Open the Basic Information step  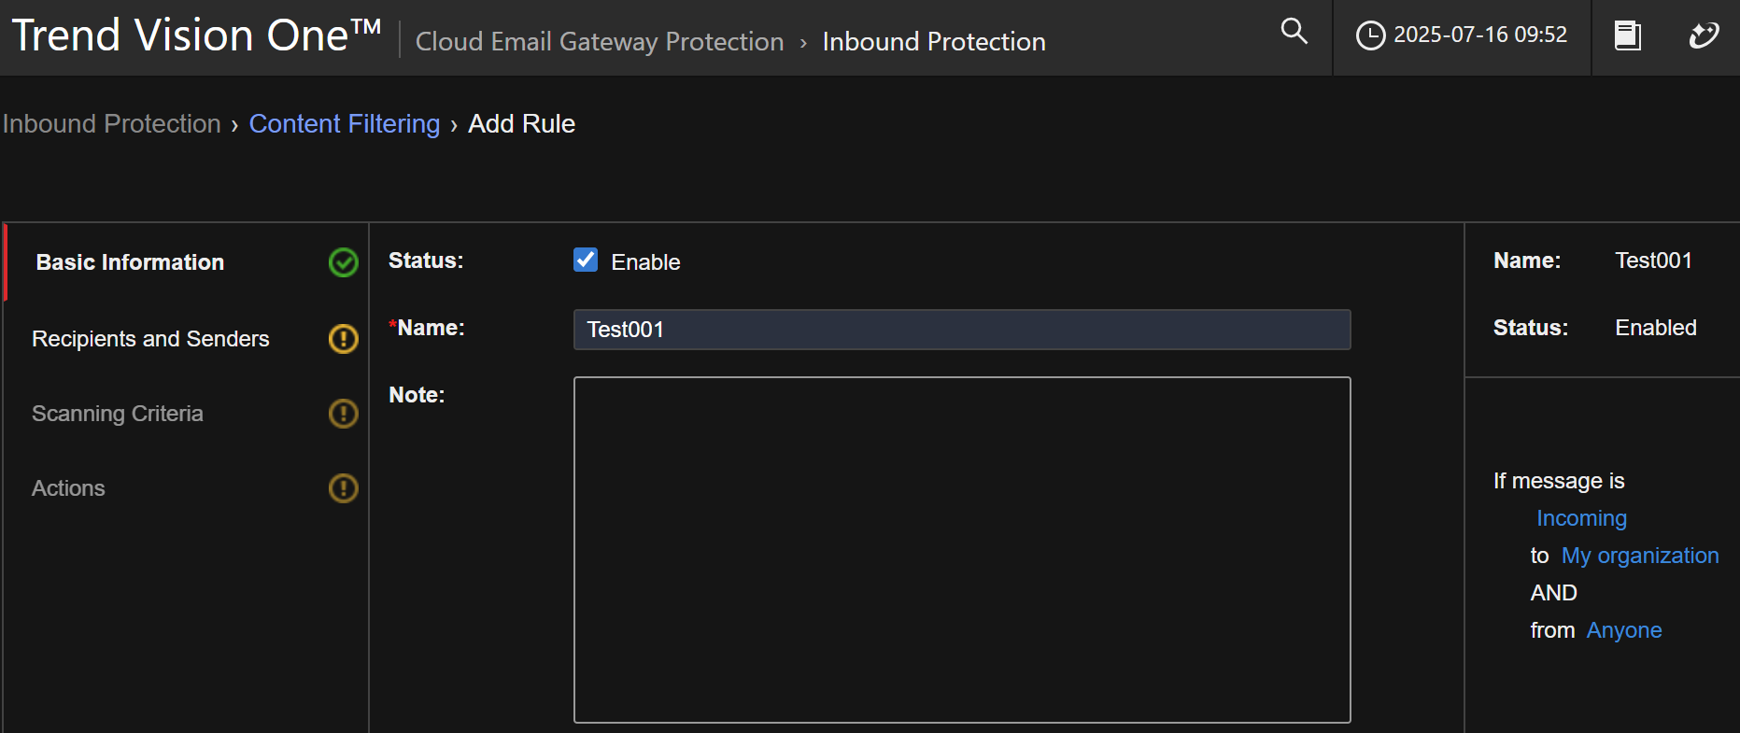(x=130, y=262)
